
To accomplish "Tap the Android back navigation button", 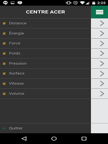I will 24,139.
